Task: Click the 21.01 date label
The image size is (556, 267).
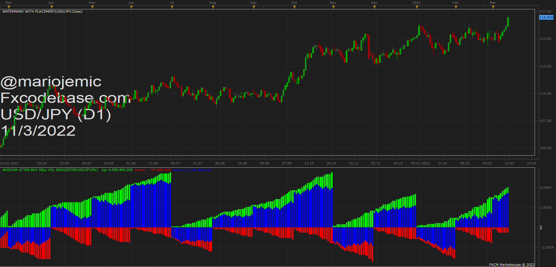Action: pyautogui.click(x=443, y=163)
